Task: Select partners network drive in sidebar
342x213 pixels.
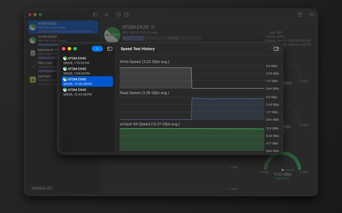Action: (43, 79)
